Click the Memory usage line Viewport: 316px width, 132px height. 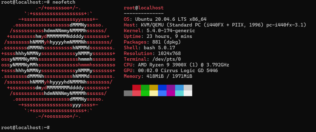pos(158,76)
